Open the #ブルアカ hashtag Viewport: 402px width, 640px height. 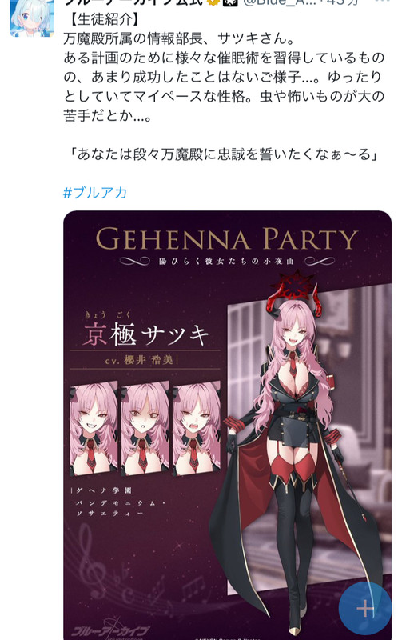pyautogui.click(x=95, y=192)
